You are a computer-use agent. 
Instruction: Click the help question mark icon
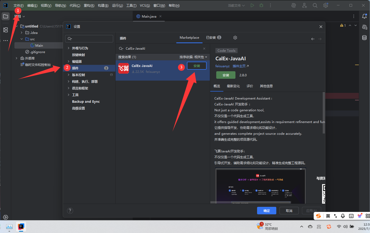[x=70, y=211]
